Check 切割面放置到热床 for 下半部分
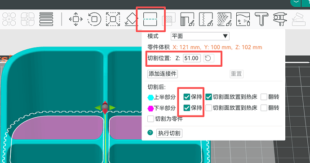310x163 pixels. point(208,108)
